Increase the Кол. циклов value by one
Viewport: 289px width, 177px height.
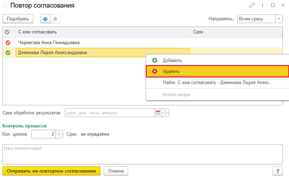point(60,132)
